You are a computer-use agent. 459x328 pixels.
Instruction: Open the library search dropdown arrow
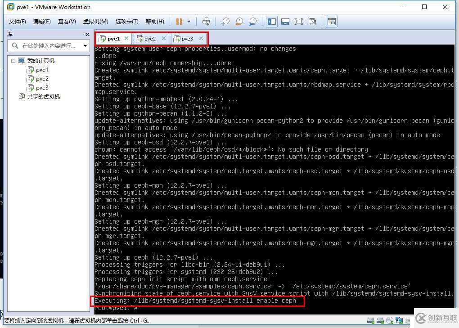[85, 45]
